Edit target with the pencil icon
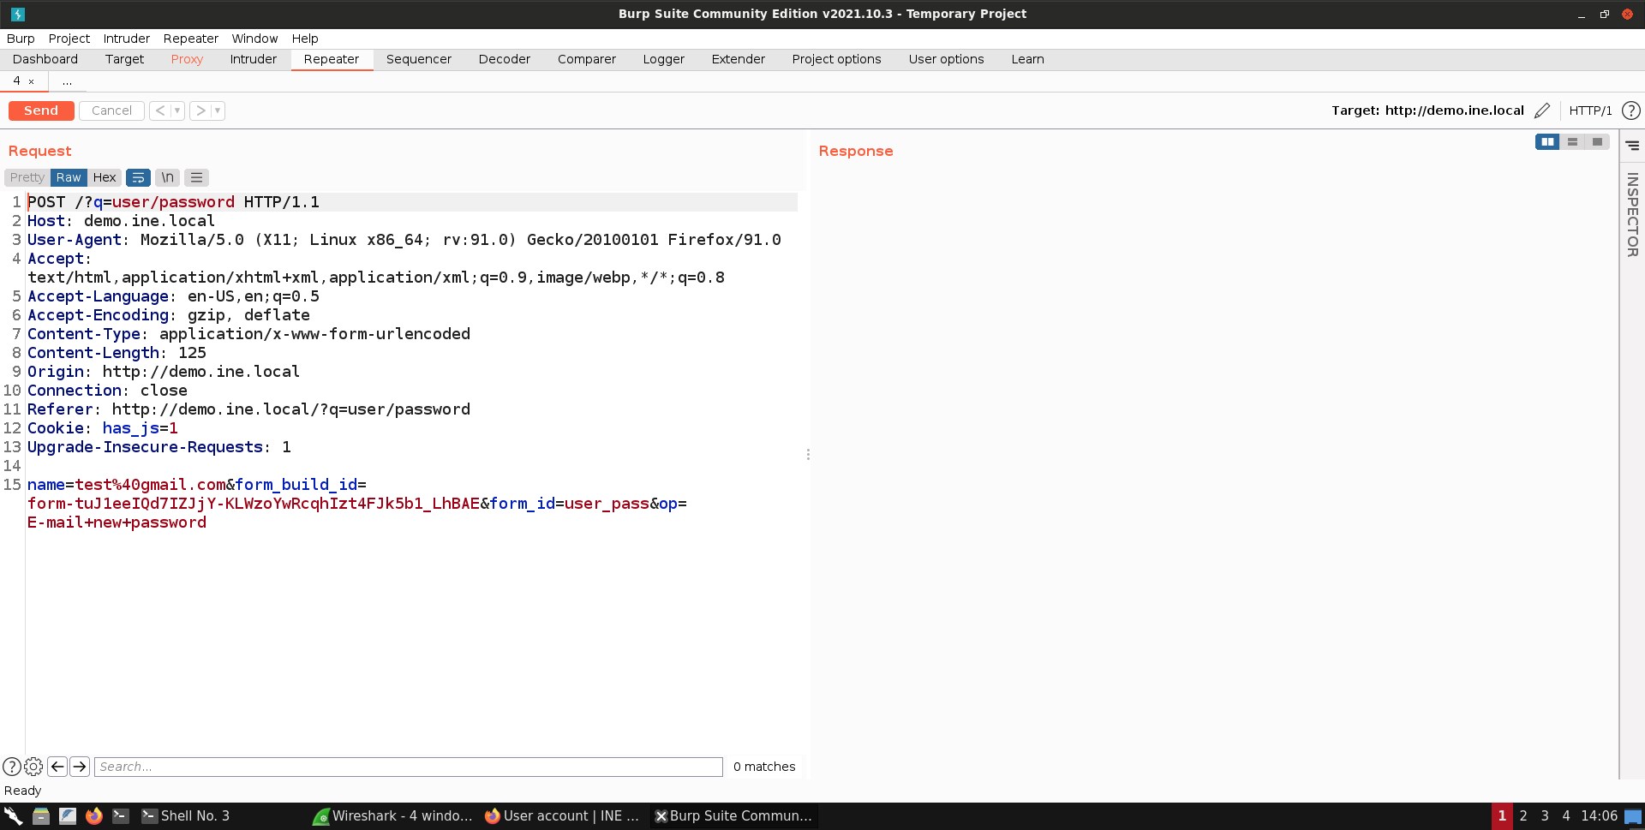The image size is (1645, 830). 1541,110
